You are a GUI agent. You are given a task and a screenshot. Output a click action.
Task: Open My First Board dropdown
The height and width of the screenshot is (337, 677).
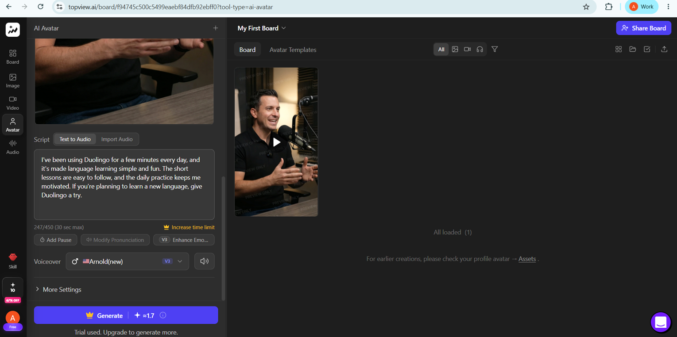[x=261, y=28]
